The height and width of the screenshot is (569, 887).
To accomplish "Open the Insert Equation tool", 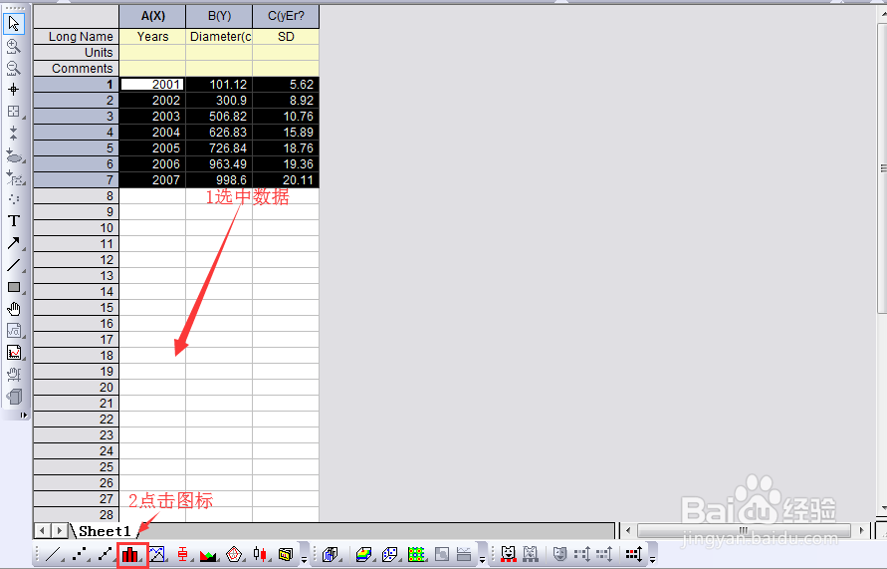I will point(14,331).
